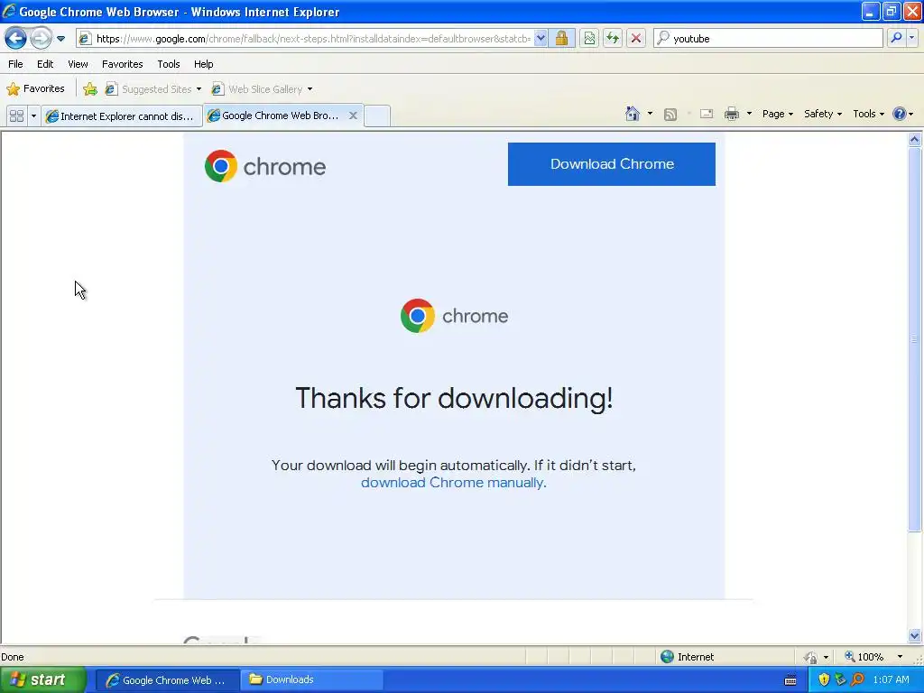This screenshot has width=924, height=693.
Task: Click the vertical scrollbar thumb
Action: click(915, 339)
